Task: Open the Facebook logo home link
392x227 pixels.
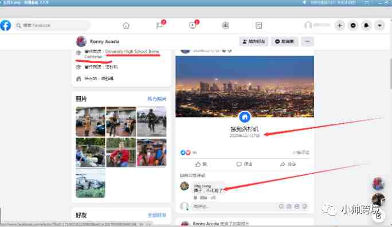Action: coord(6,25)
